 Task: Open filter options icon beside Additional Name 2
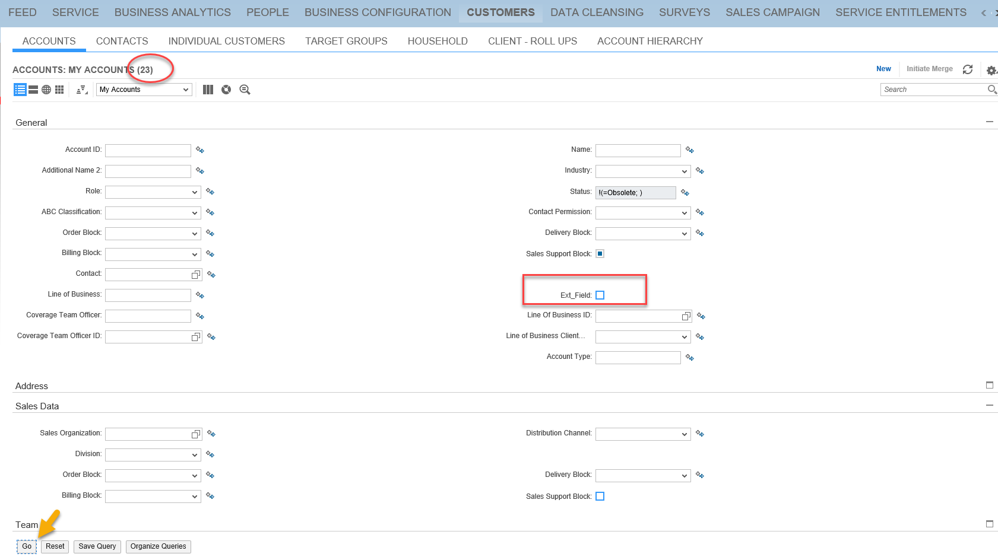(x=200, y=171)
